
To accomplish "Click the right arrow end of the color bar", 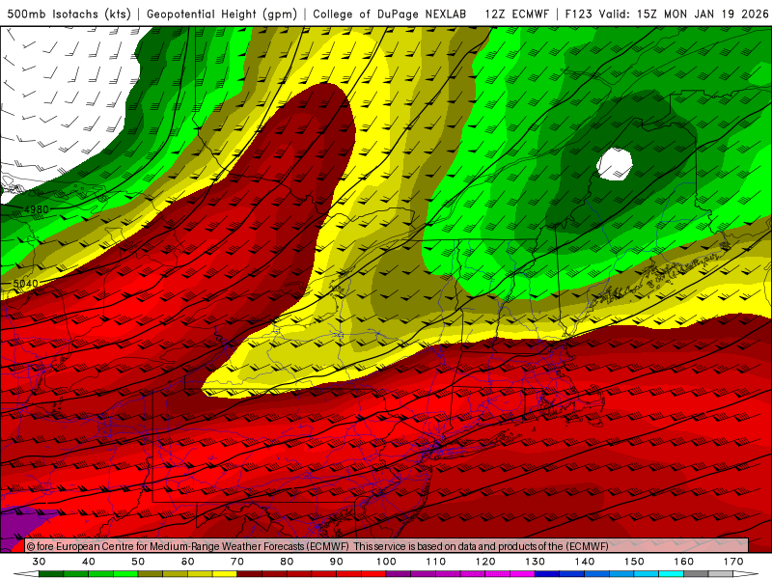I will pyautogui.click(x=746, y=574).
